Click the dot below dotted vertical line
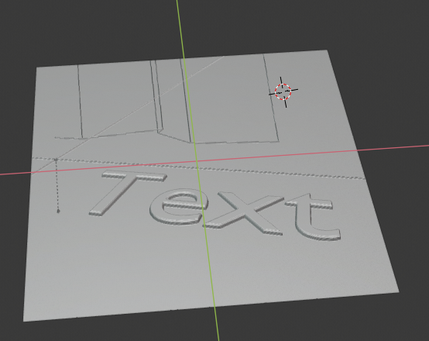The height and width of the screenshot is (341, 429). coord(58,211)
